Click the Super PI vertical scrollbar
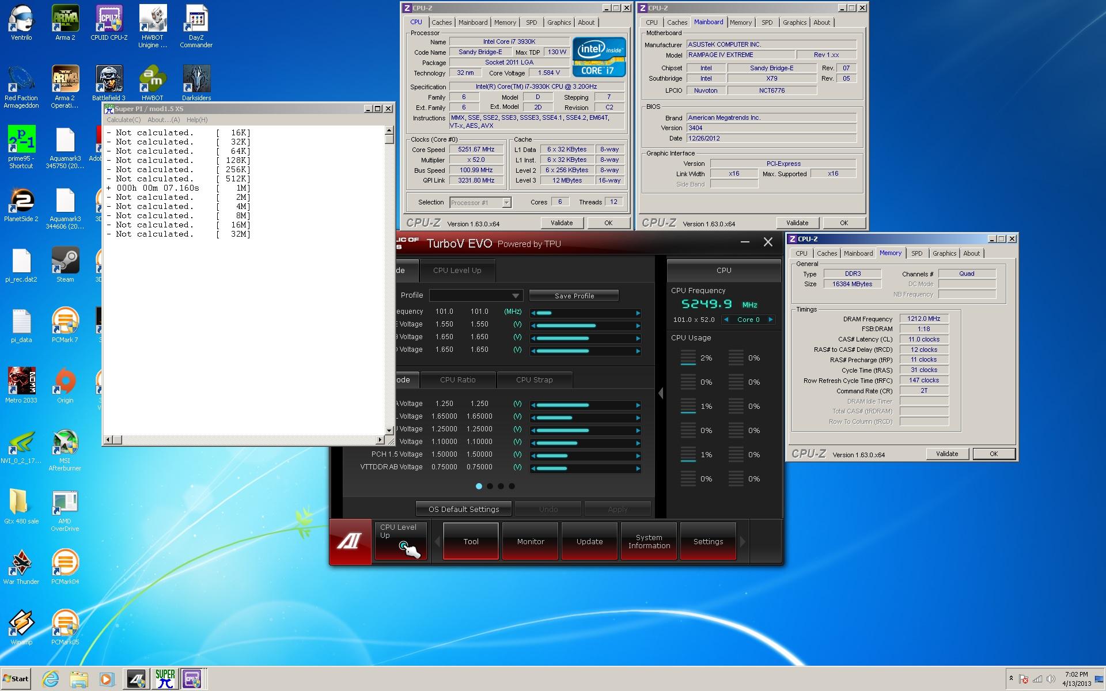 [x=389, y=280]
